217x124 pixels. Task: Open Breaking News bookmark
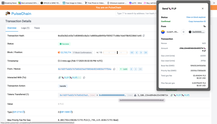click(x=9, y=3)
